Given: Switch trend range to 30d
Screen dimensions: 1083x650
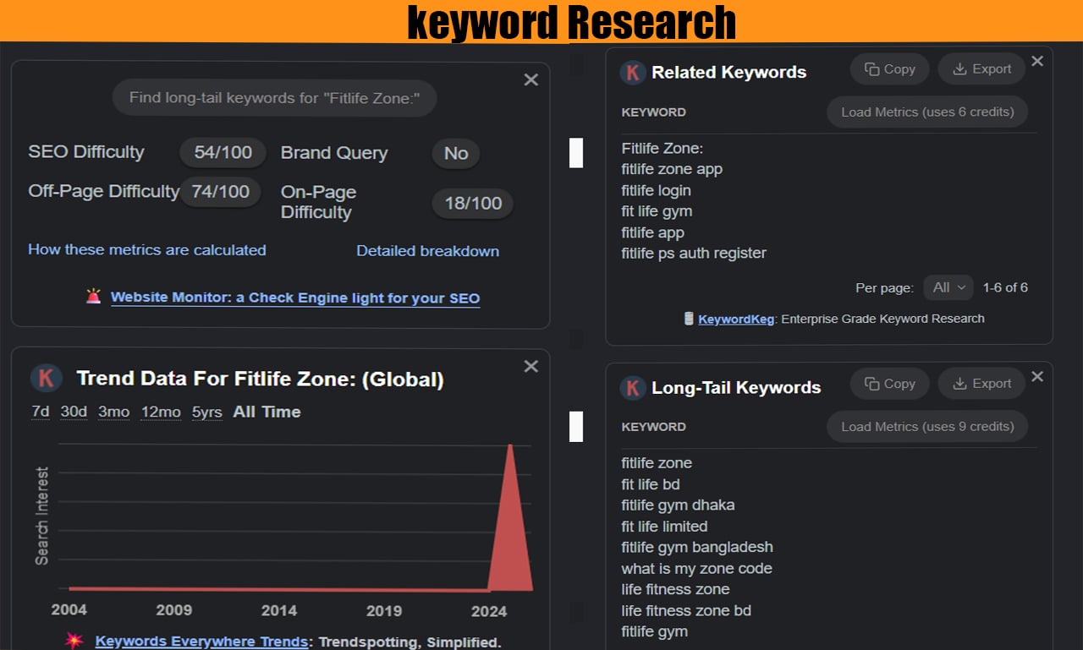Looking at the screenshot, I should coord(74,412).
